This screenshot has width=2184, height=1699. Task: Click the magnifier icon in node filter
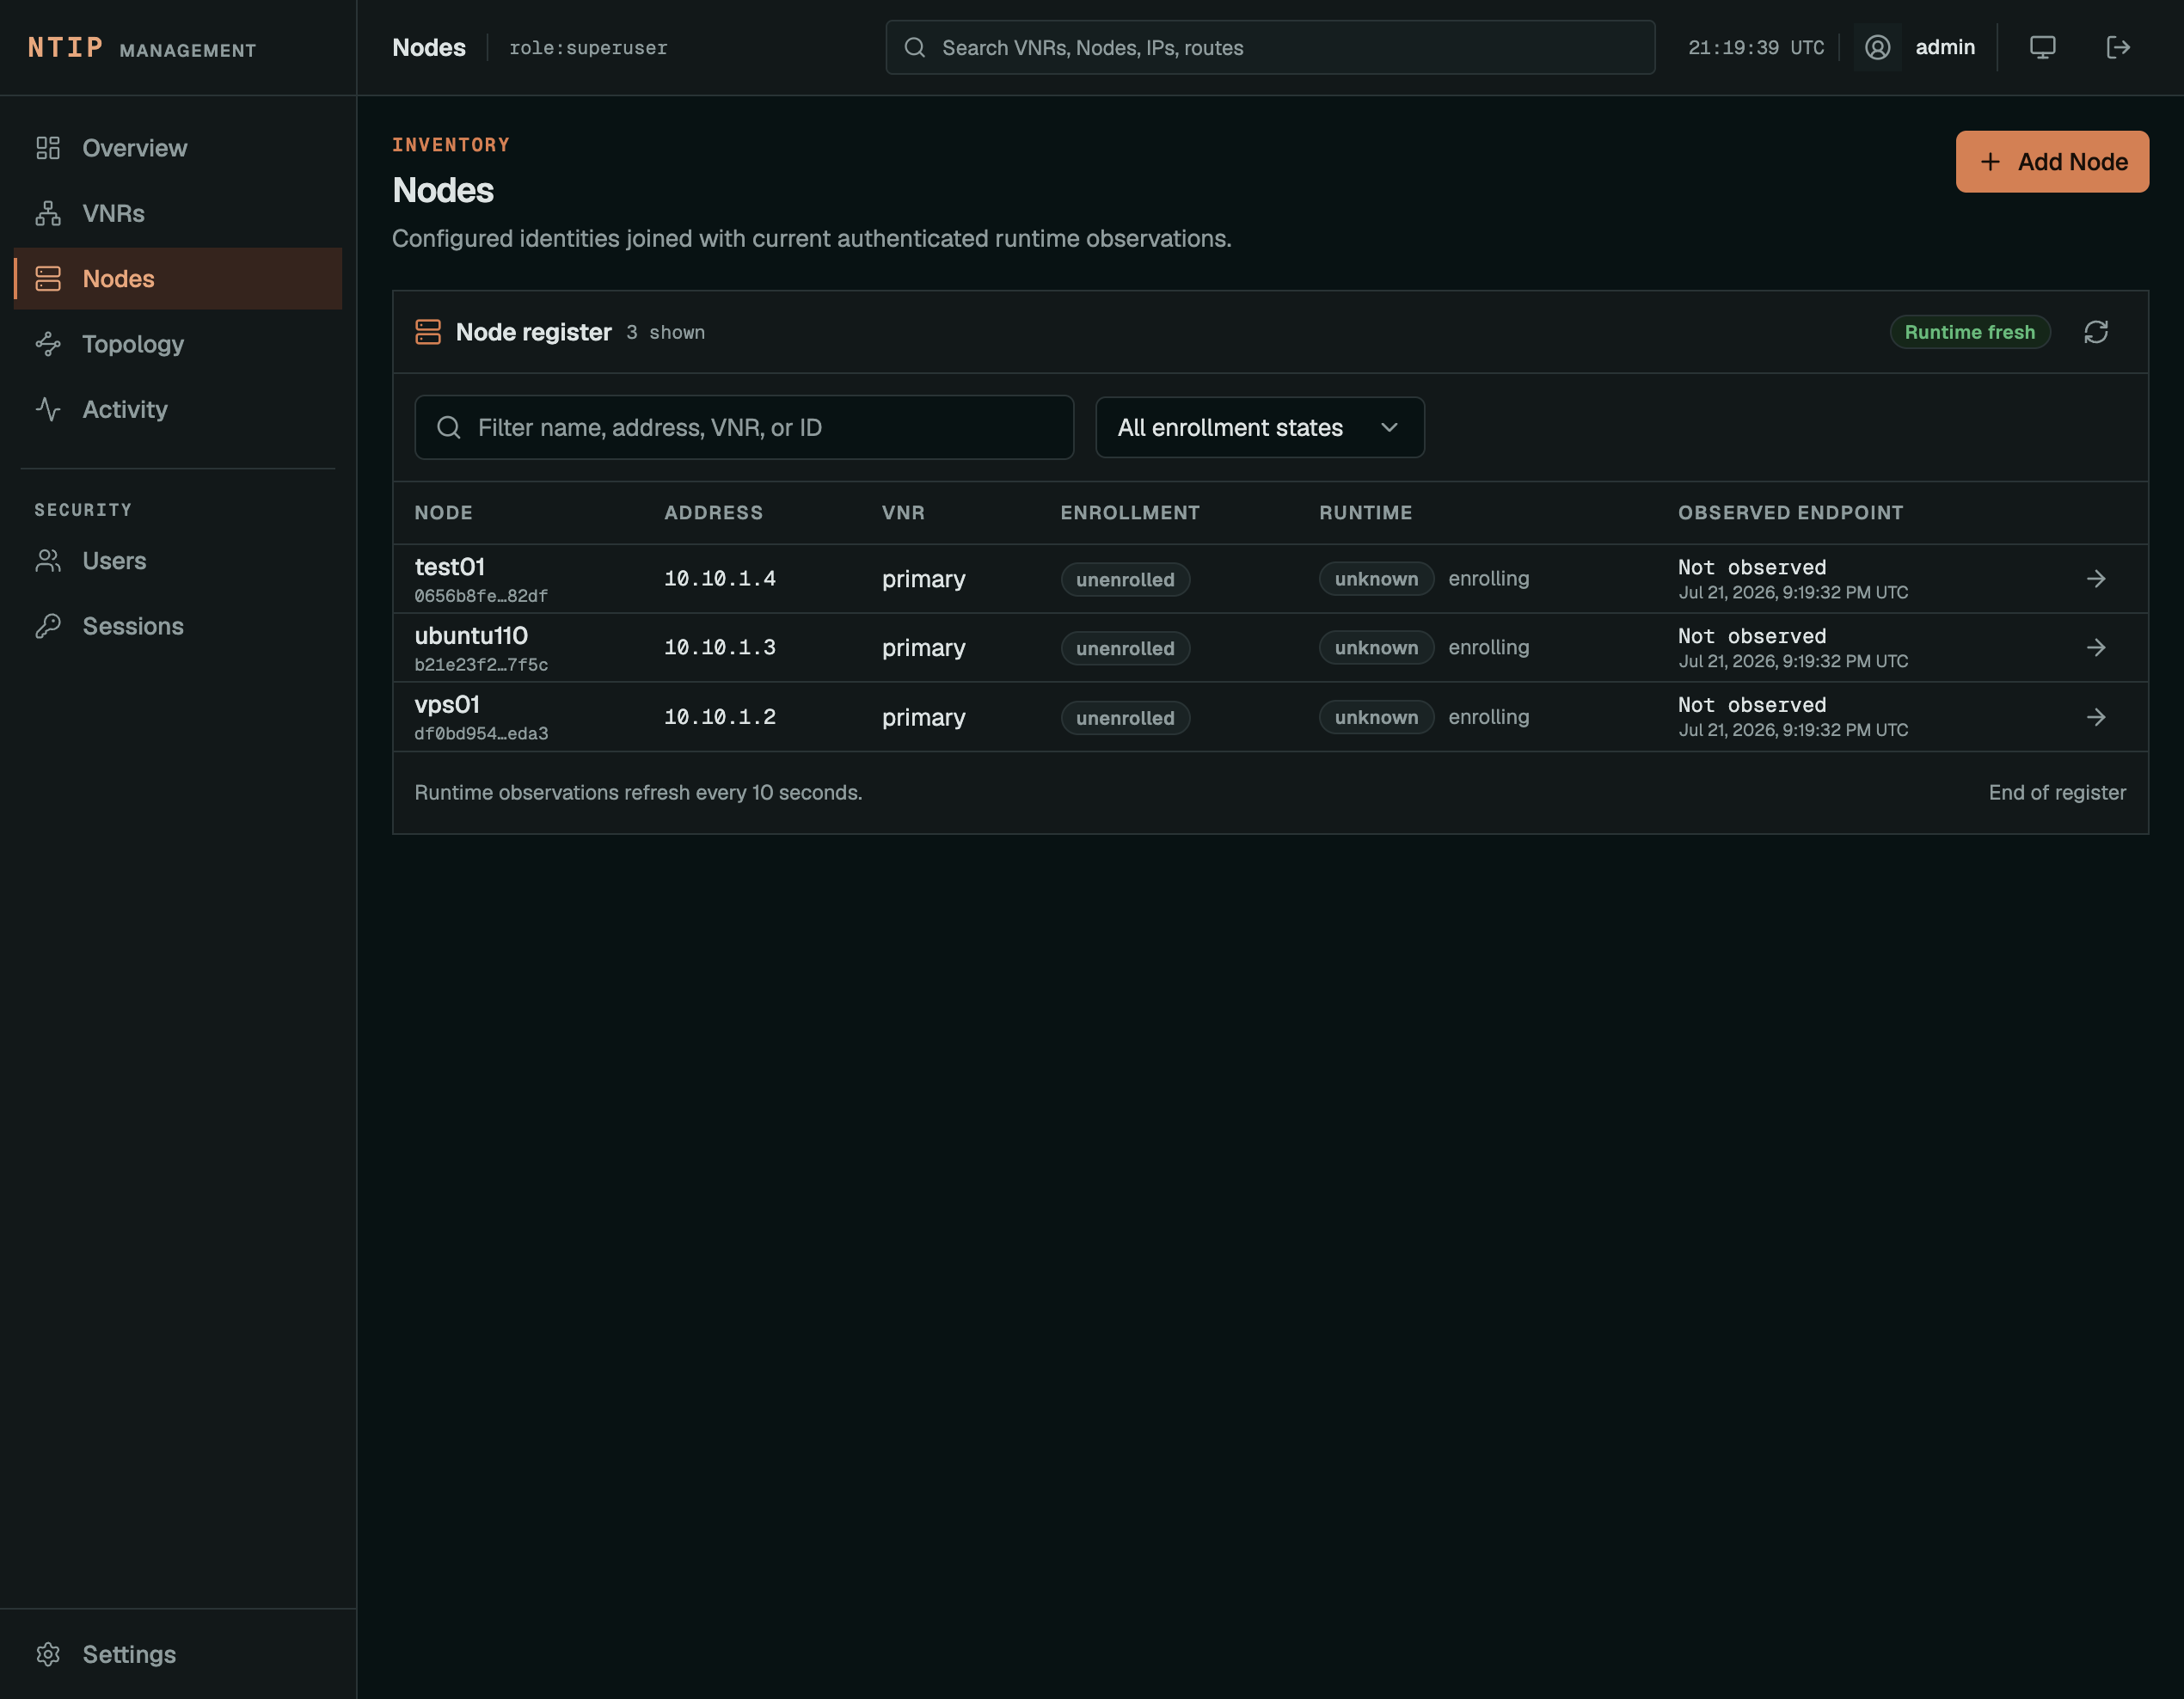tap(449, 427)
